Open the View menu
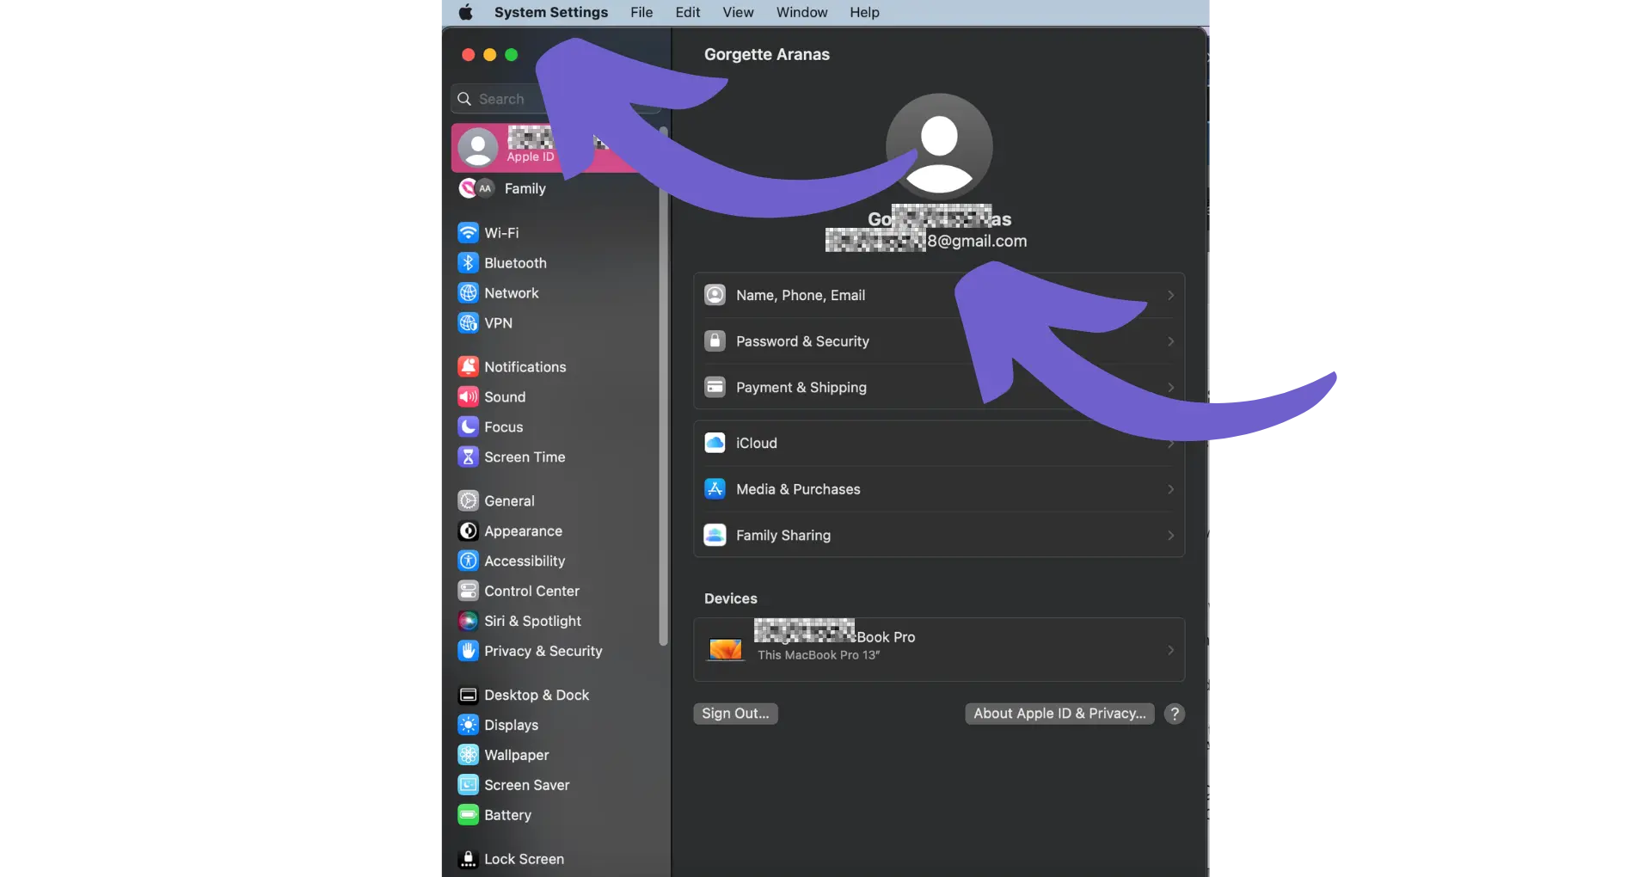Screen dimensions: 1651x877 (x=738, y=12)
